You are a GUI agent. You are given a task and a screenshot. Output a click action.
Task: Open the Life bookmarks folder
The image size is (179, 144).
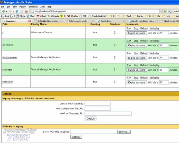click(x=157, y=16)
